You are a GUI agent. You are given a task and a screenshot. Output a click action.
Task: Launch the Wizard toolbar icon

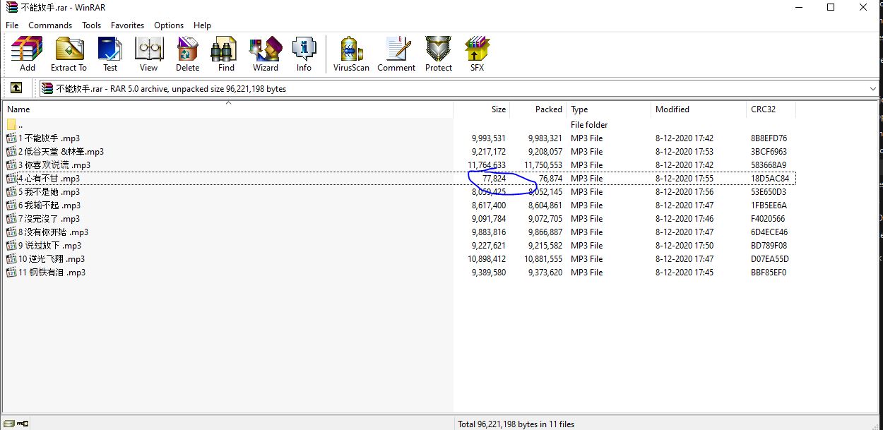(265, 54)
